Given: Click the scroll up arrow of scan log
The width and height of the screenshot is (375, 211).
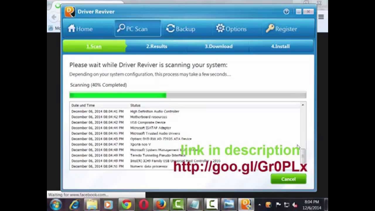Looking at the screenshot, I should point(303,105).
